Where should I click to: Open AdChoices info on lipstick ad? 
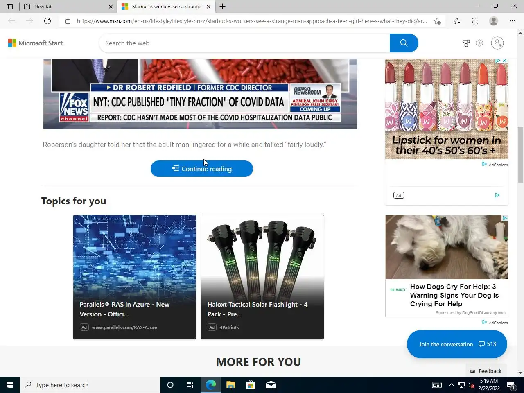(498, 61)
